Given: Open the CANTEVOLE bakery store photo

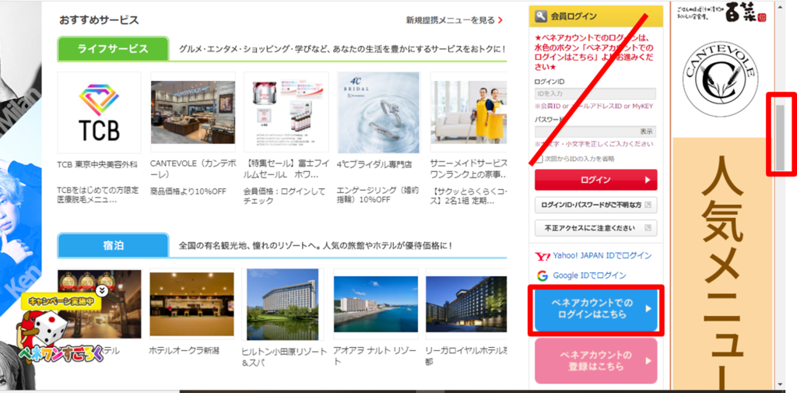Looking at the screenshot, I should 193,112.
